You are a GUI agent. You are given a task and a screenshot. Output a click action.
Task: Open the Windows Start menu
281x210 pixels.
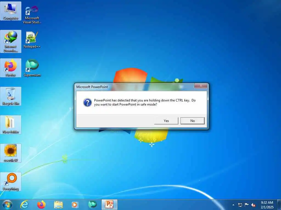[7, 205]
